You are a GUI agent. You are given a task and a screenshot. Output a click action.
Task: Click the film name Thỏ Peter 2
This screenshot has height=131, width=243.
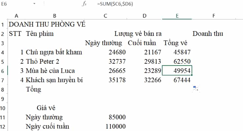click(43, 62)
